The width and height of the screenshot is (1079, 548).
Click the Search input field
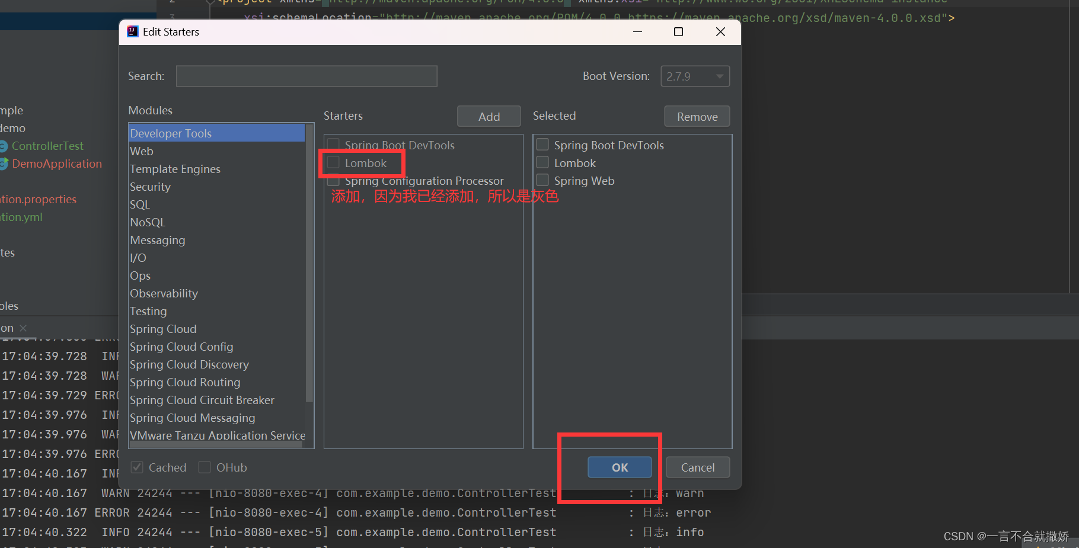(307, 76)
